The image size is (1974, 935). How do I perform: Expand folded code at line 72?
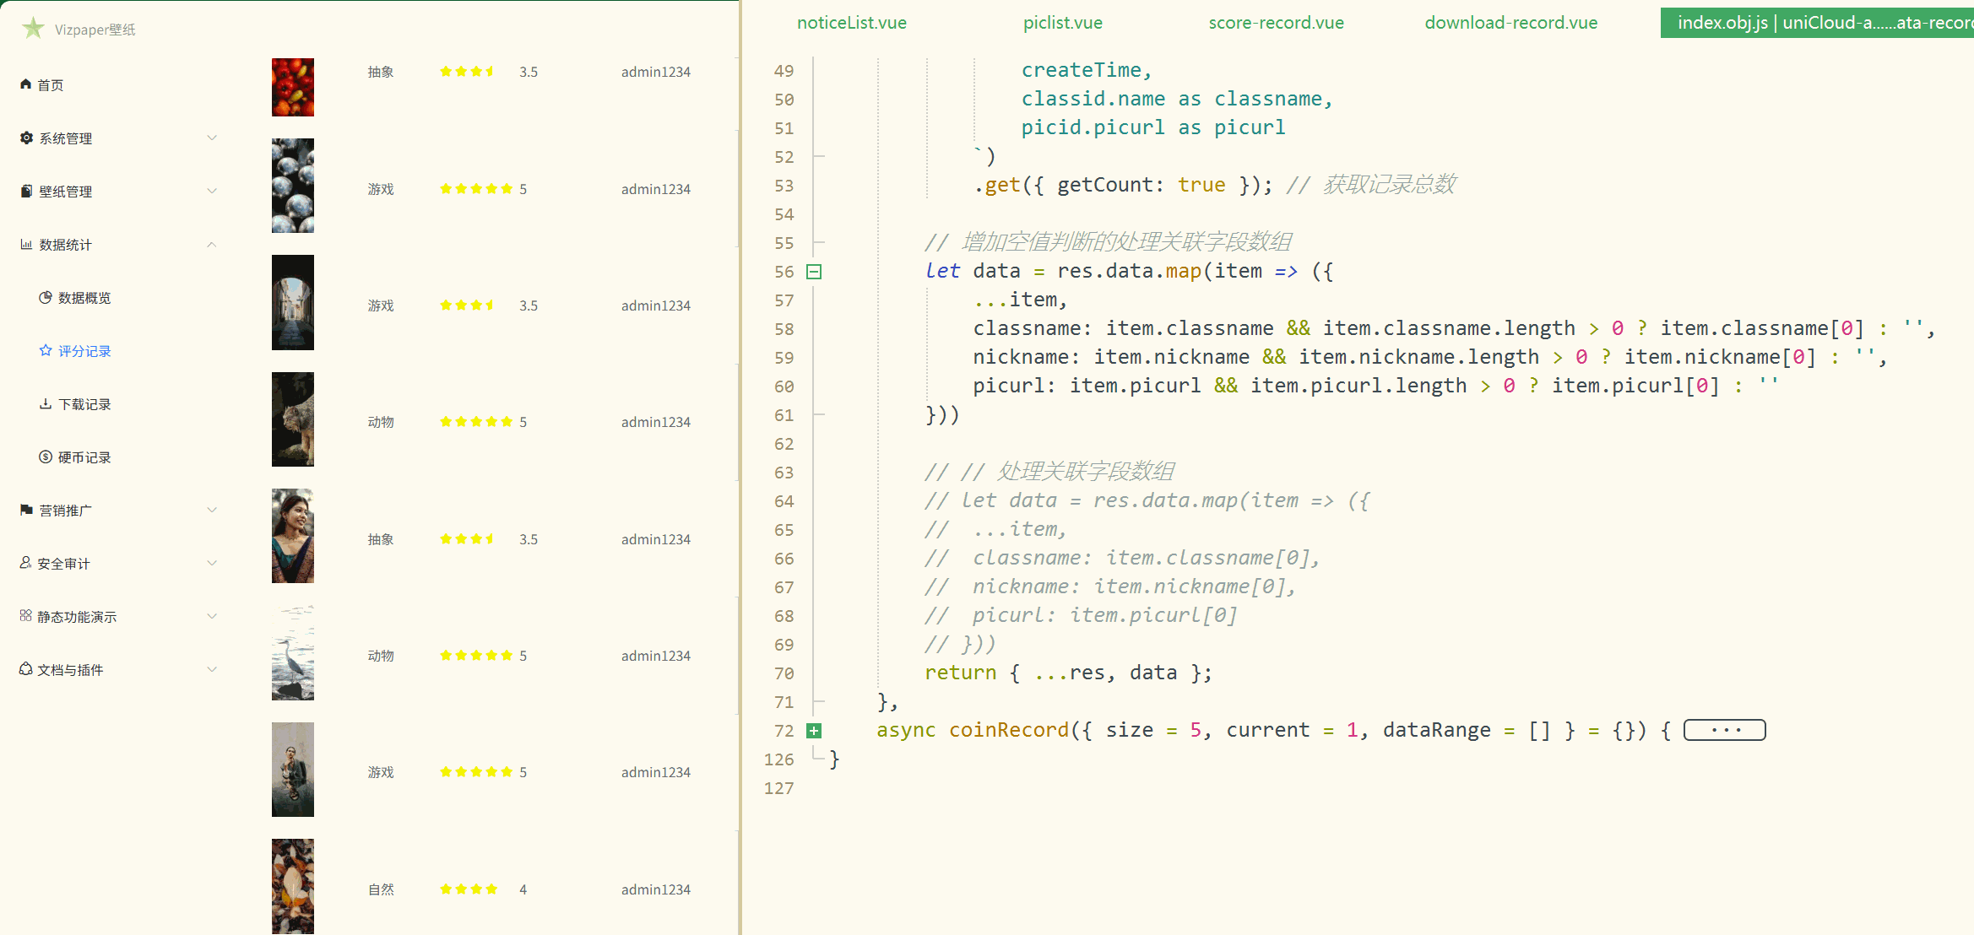pyautogui.click(x=814, y=731)
